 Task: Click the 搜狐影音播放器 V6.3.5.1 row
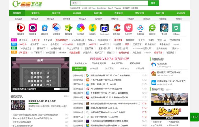tap(110, 97)
